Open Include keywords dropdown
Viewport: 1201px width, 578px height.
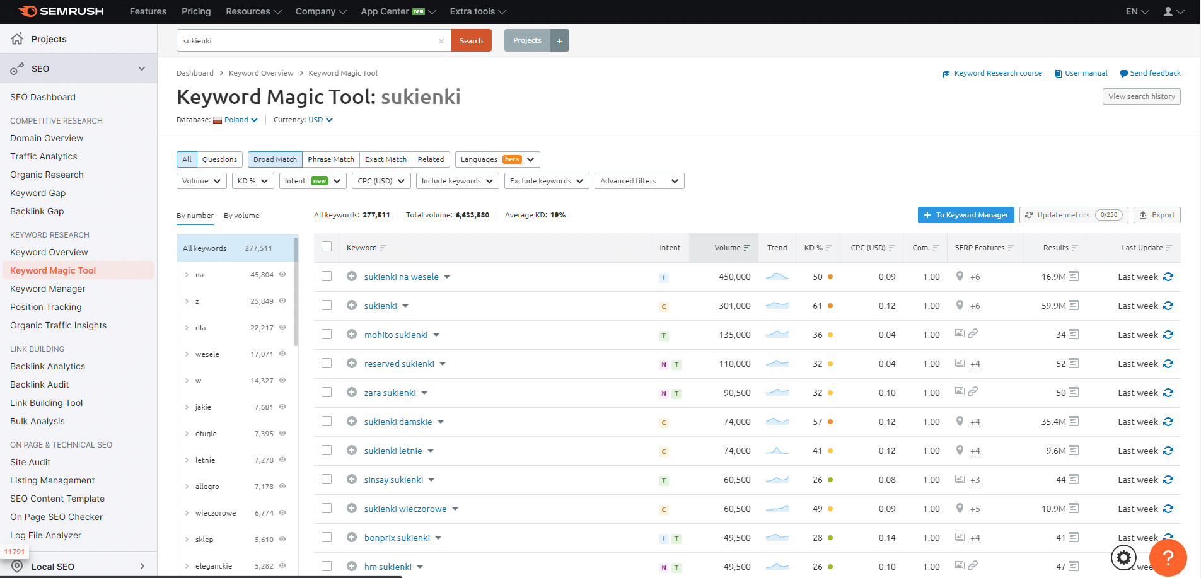tap(458, 181)
